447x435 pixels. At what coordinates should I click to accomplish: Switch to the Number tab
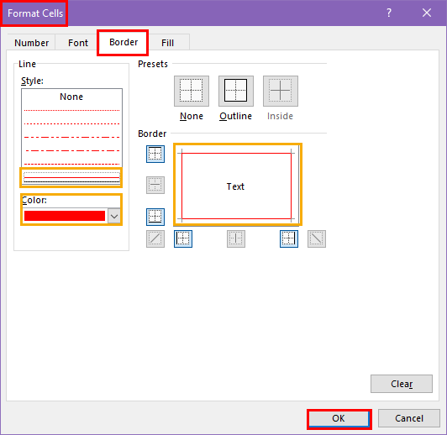[x=31, y=43]
